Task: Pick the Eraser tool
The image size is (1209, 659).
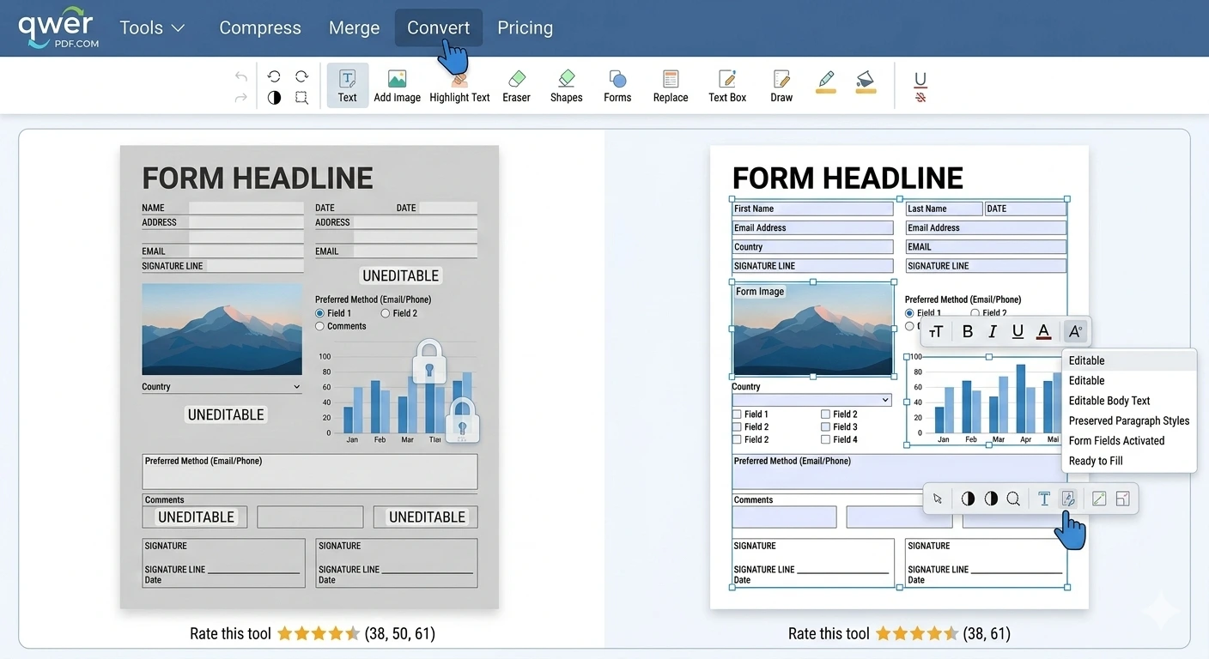Action: pos(516,86)
